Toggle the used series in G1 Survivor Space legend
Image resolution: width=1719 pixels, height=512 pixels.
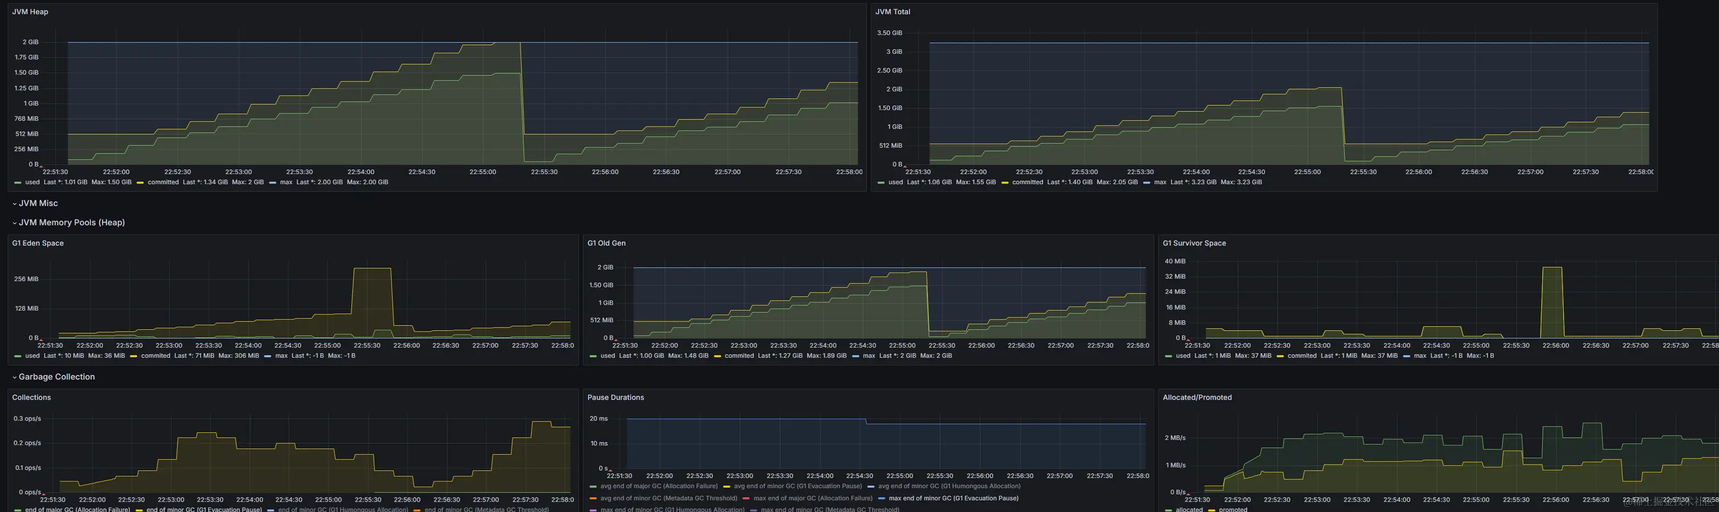tap(1183, 356)
